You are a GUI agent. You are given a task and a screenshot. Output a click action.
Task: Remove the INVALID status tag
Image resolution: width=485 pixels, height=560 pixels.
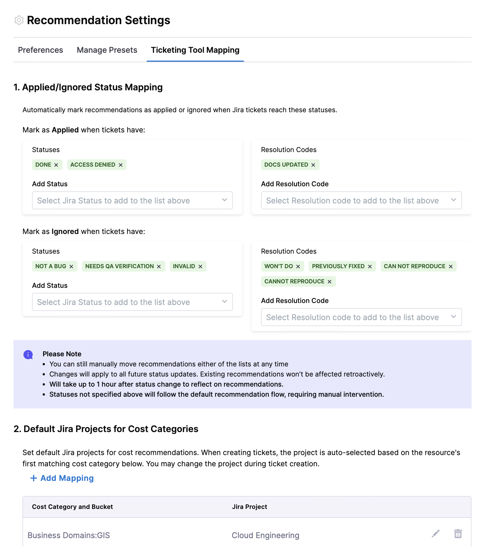tap(200, 267)
